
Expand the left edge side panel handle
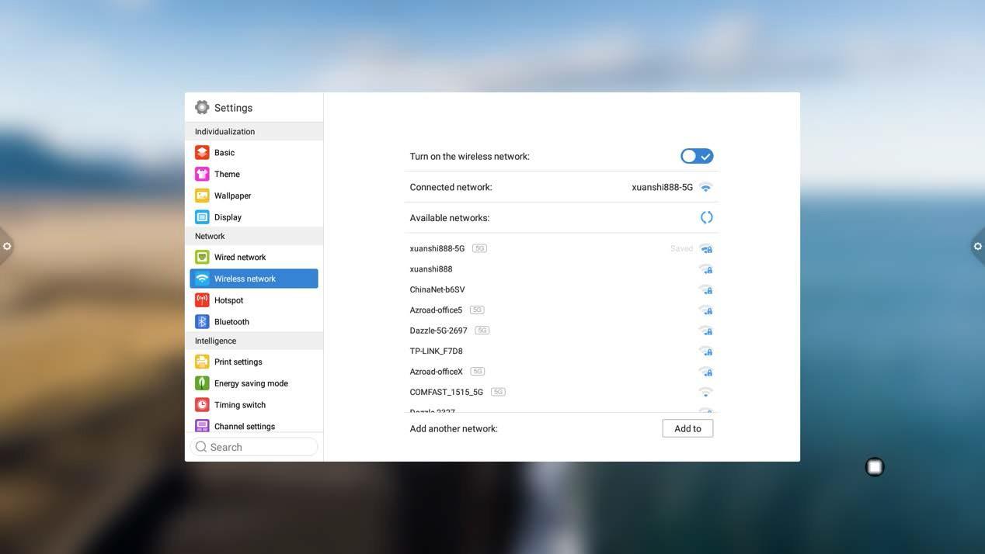click(7, 246)
